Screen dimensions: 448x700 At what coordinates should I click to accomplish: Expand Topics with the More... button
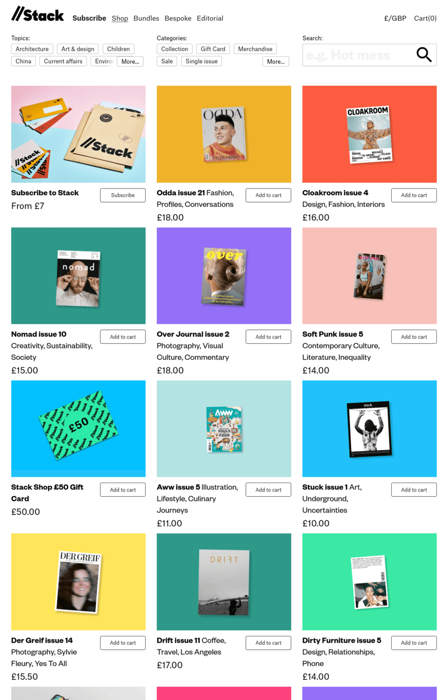(x=130, y=62)
